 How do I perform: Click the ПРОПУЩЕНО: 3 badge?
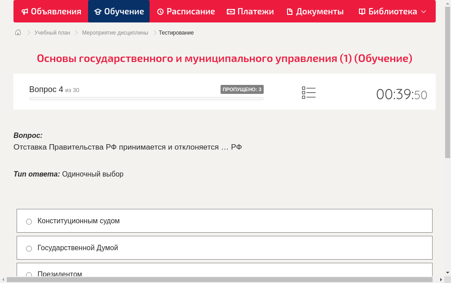click(242, 89)
